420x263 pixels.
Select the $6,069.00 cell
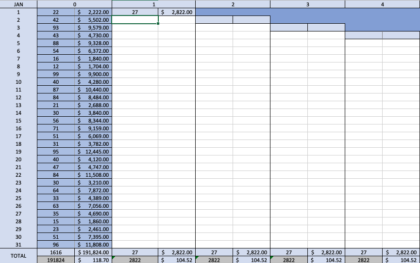93,136
